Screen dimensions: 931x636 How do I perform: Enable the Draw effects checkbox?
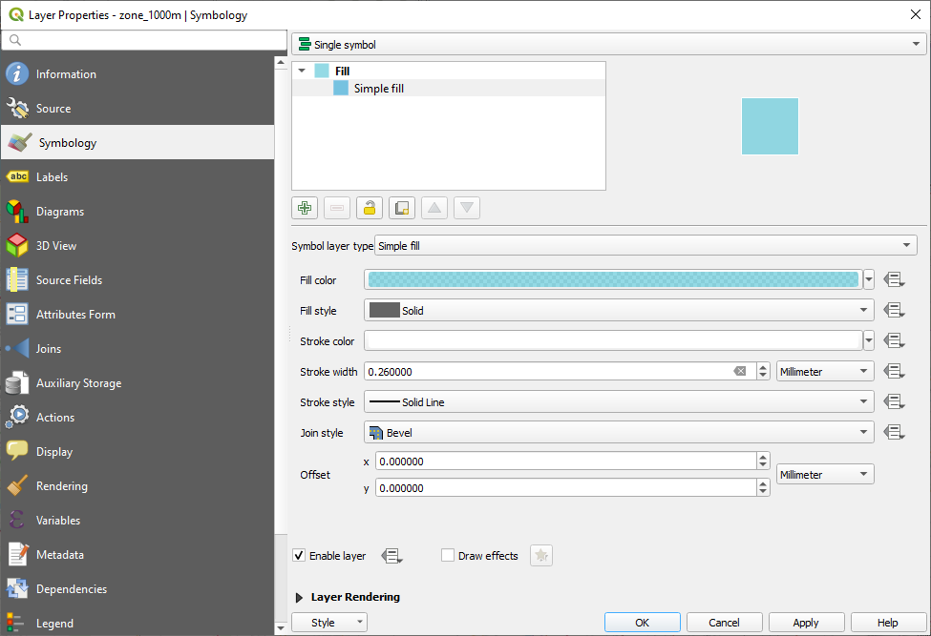click(448, 556)
